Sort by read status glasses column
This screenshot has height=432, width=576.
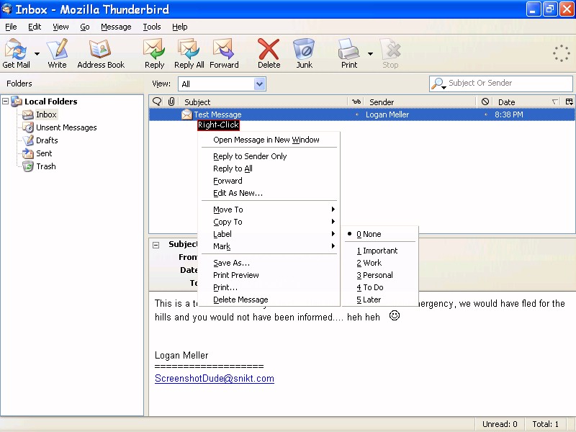coord(356,102)
